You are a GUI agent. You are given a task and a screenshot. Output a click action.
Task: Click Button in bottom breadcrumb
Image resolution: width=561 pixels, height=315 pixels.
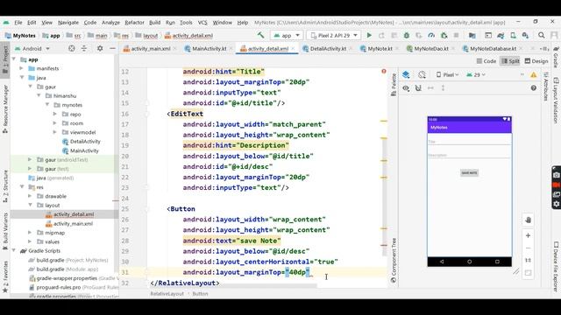coord(200,294)
